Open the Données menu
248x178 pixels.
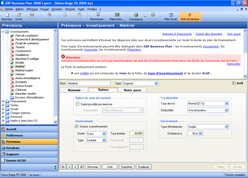(x=57, y=9)
